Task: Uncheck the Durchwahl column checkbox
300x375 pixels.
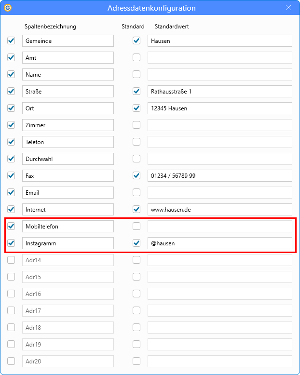Action: 11,159
